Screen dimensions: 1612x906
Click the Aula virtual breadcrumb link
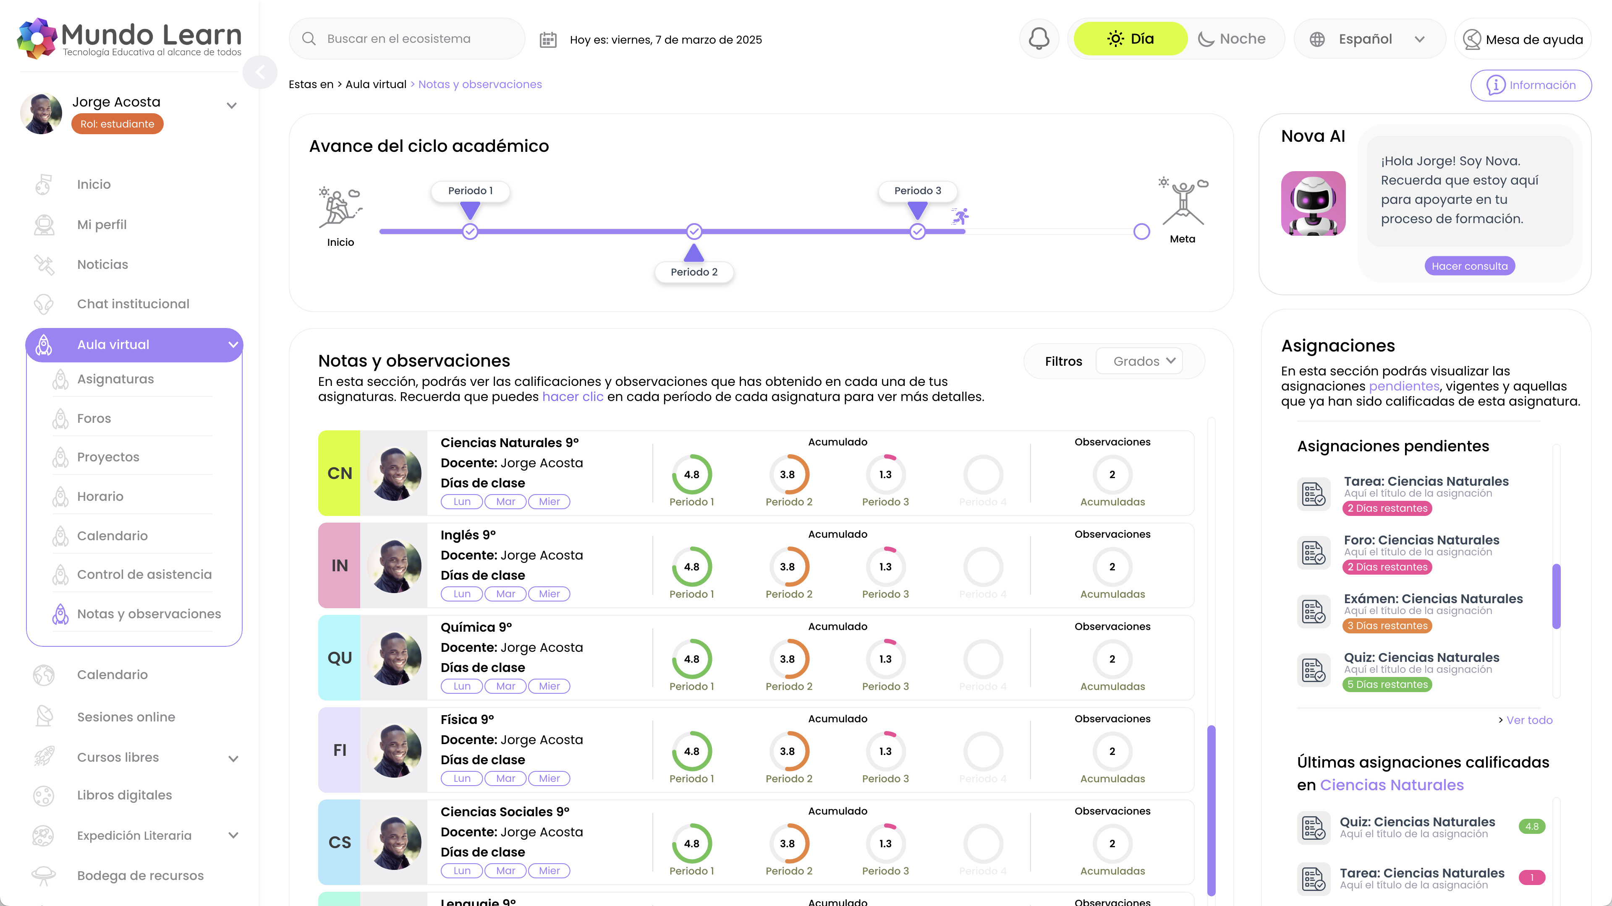click(x=375, y=84)
